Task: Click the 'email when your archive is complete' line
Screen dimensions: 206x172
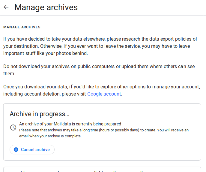Action: pos(50,136)
